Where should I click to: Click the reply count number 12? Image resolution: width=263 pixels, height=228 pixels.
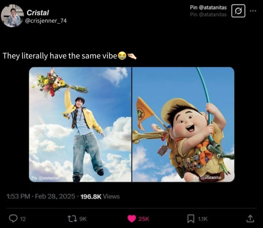coord(23,219)
